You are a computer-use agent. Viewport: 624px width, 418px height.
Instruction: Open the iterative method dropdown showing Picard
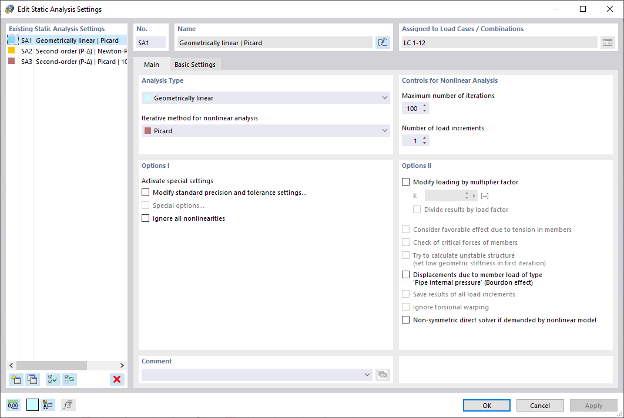click(385, 131)
